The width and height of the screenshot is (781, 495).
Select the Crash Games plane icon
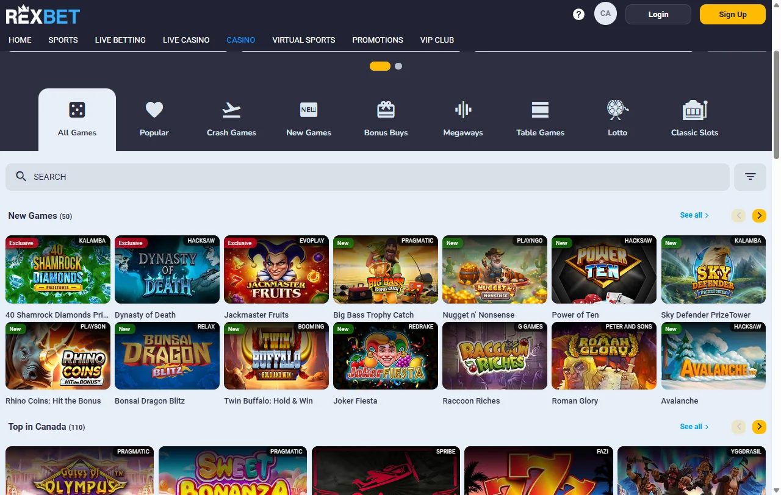(x=231, y=110)
